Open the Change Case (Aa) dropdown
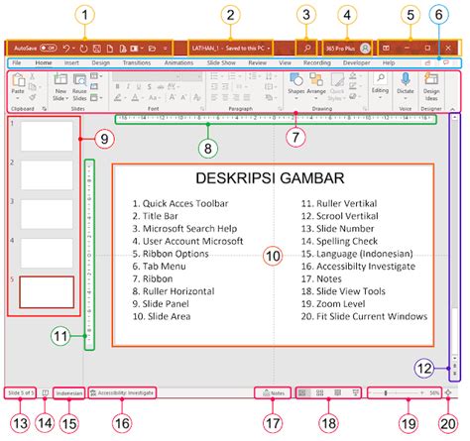Screen dimensions: 470x441 point(154,98)
